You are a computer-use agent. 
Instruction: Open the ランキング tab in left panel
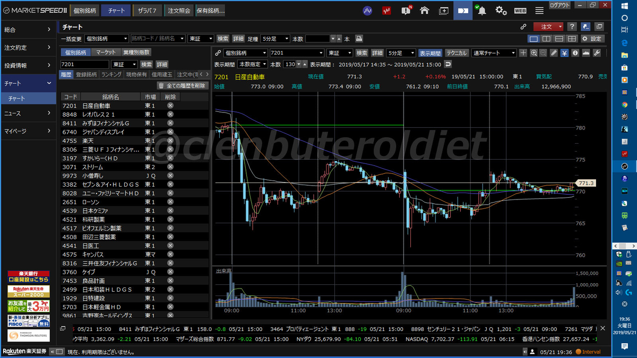coord(111,75)
